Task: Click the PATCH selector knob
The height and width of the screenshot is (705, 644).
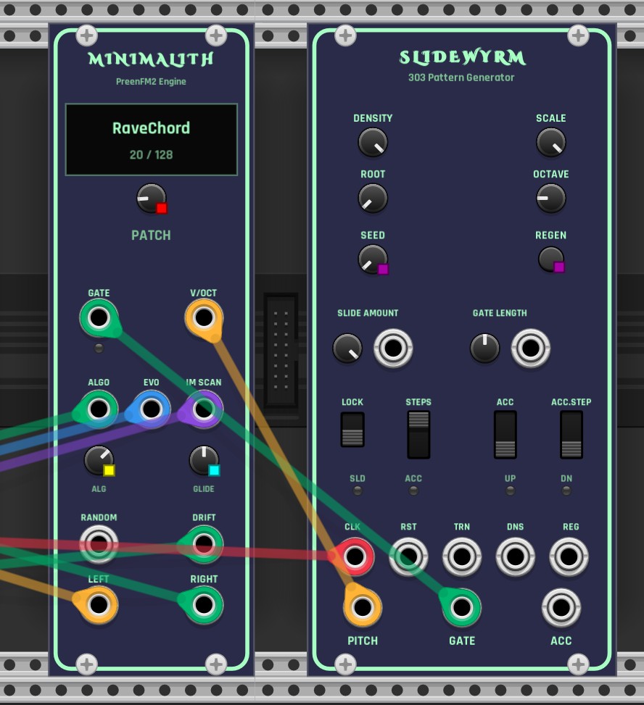Action: pos(151,198)
